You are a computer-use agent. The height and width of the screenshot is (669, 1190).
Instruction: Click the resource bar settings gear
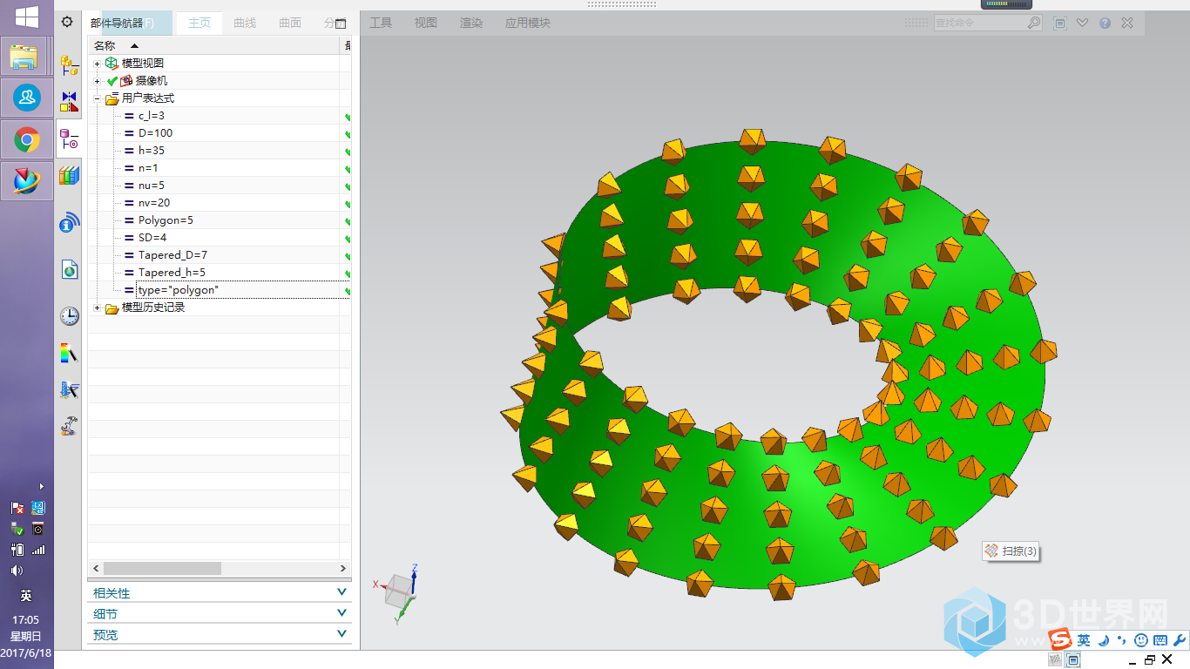(x=67, y=22)
